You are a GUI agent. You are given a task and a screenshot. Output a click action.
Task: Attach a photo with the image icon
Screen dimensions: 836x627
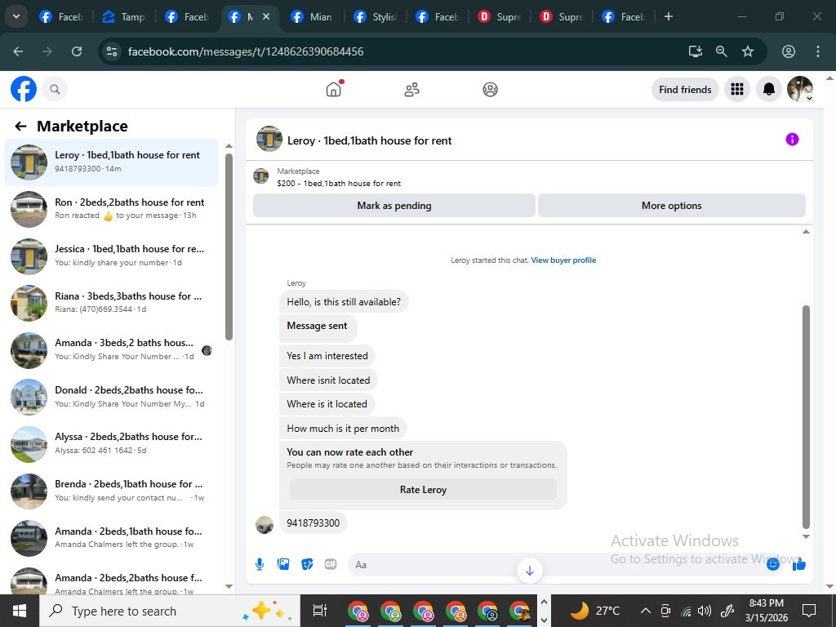(283, 564)
